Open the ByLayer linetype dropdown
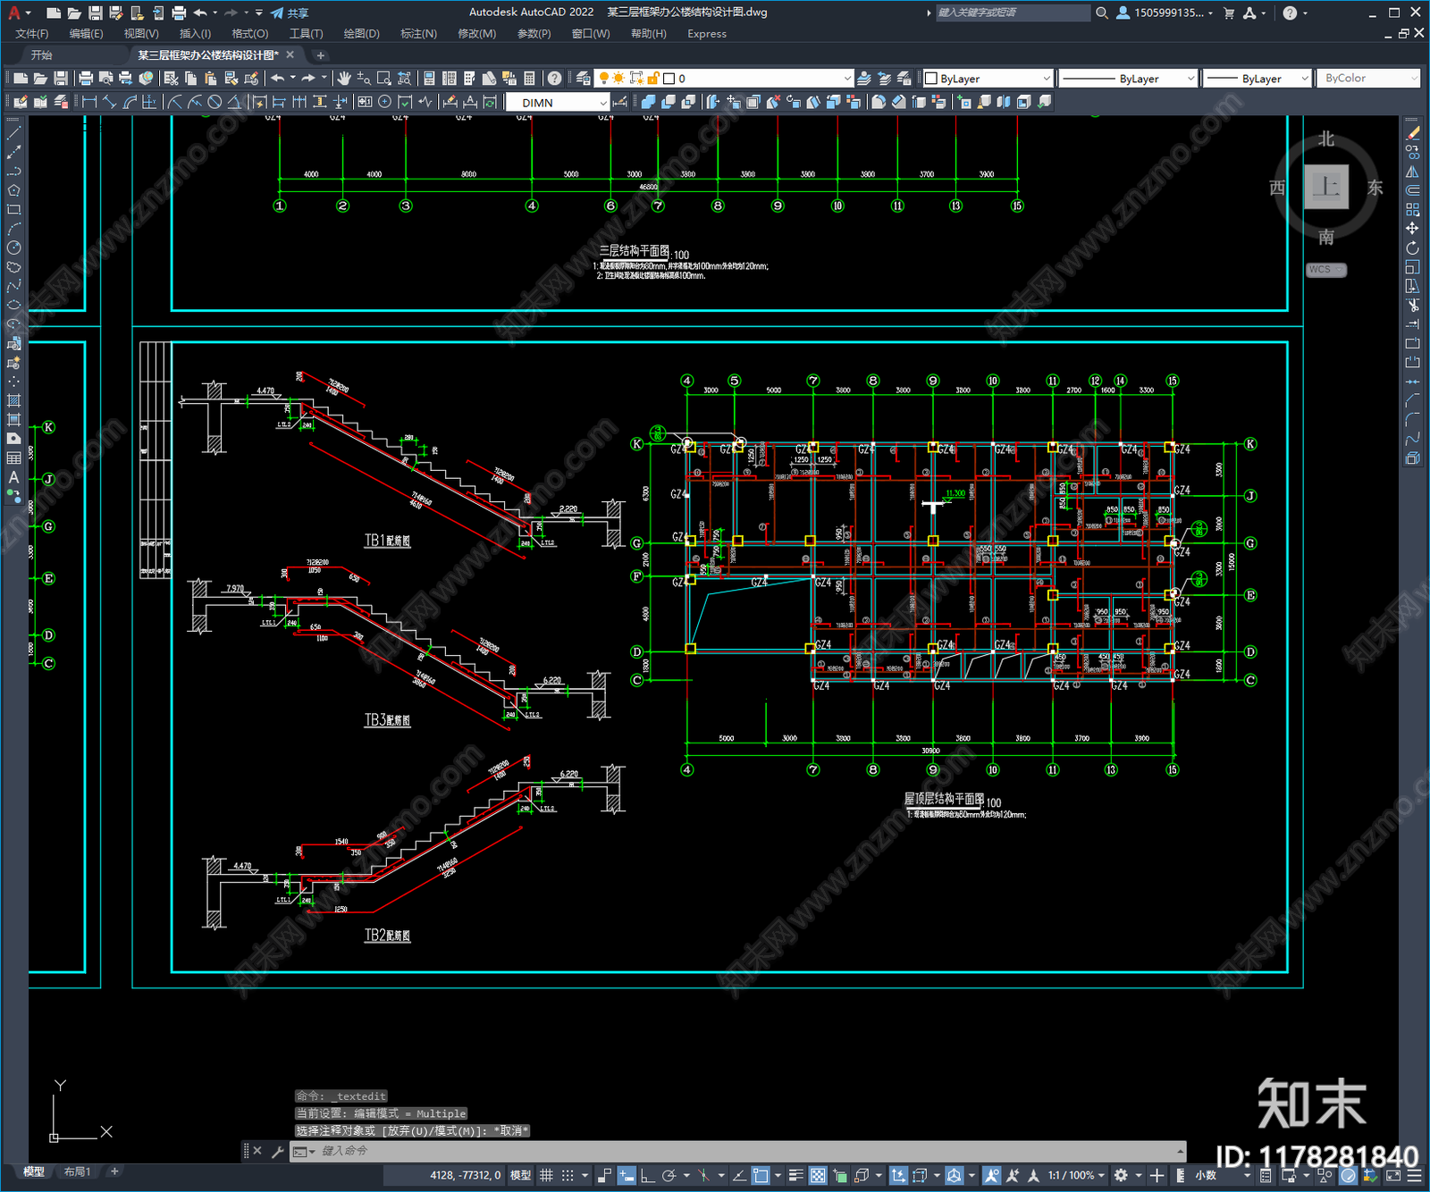 tap(1127, 79)
